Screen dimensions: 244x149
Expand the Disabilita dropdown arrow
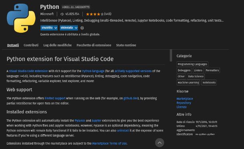(x=56, y=28)
